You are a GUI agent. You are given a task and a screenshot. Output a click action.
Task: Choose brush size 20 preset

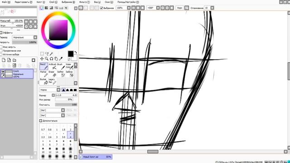tap(70, 150)
